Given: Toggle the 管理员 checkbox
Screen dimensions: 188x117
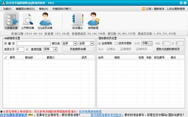Looking at the screenshot, I should (x=122, y=49).
